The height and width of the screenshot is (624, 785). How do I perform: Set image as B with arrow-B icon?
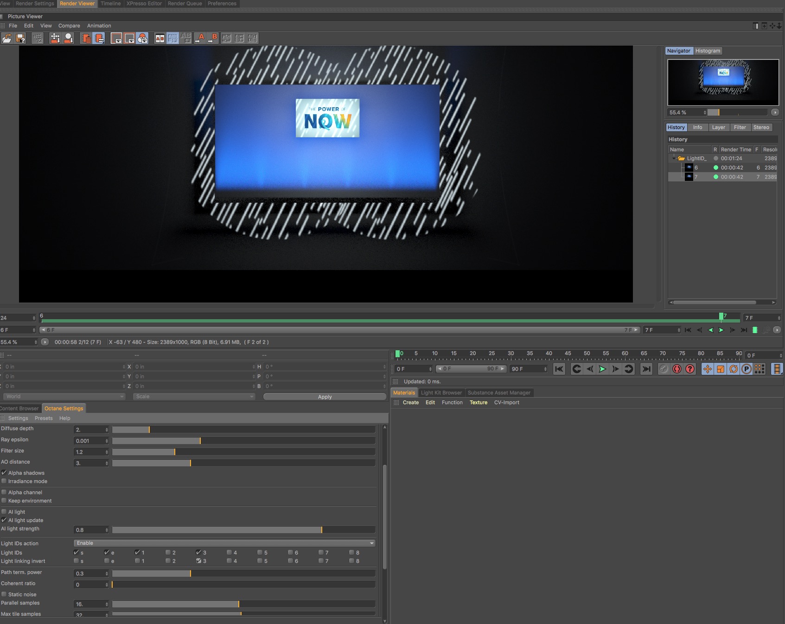tap(213, 39)
